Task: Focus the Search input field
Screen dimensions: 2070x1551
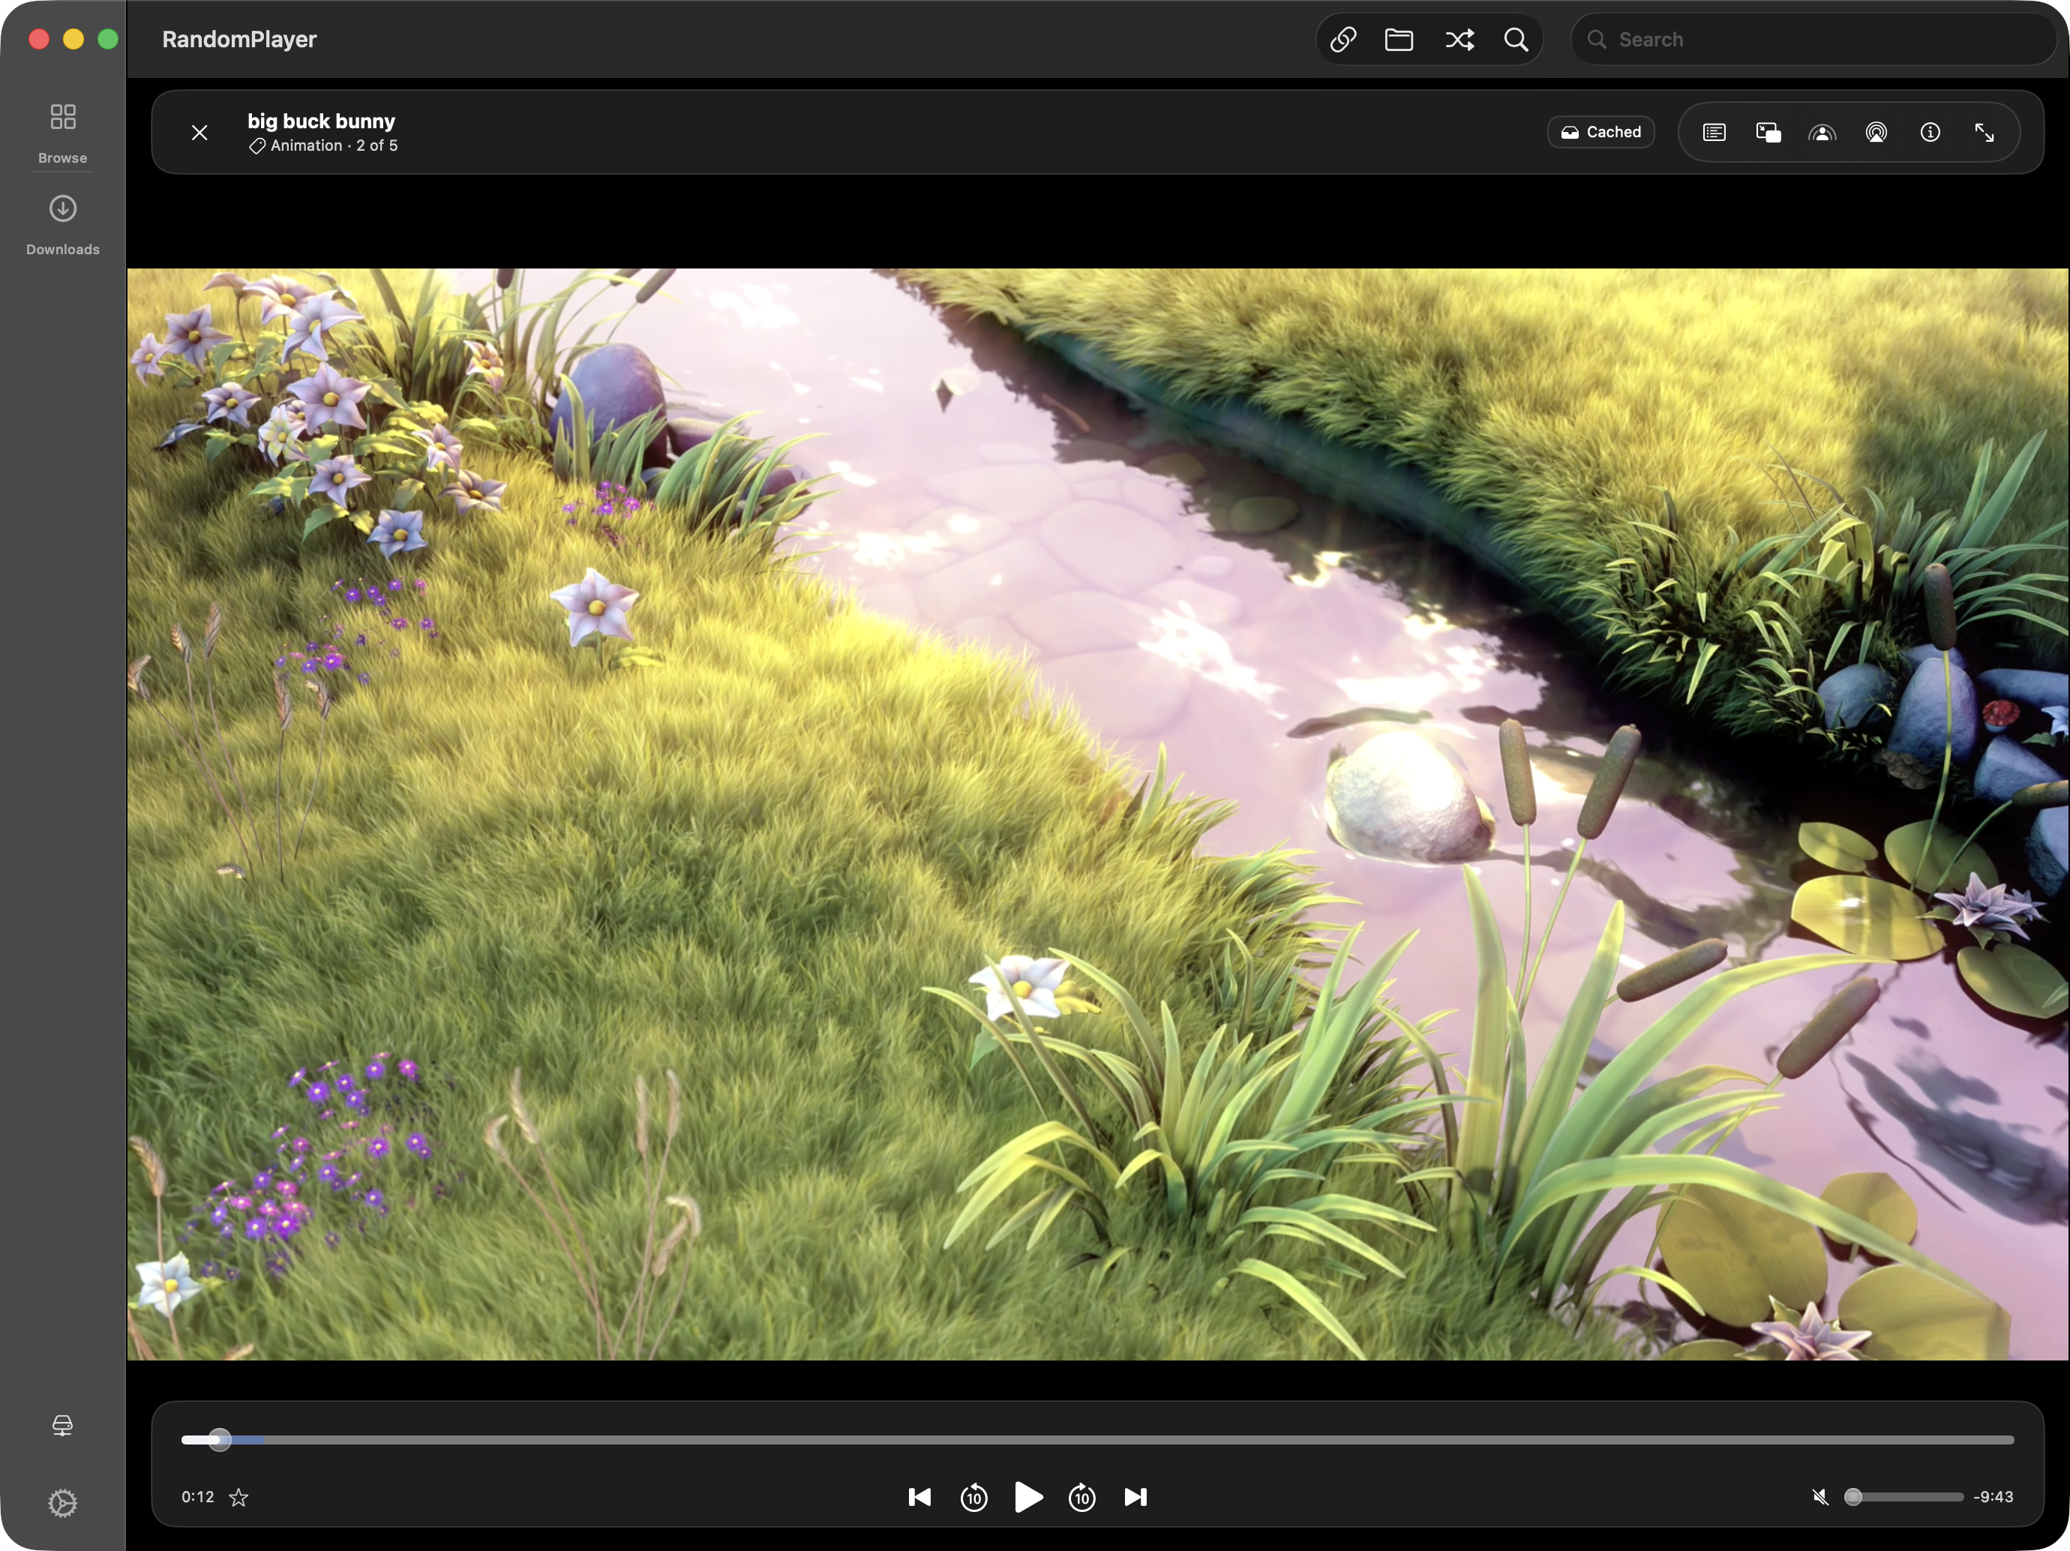Action: pyautogui.click(x=1813, y=39)
